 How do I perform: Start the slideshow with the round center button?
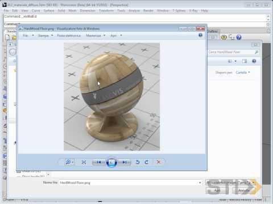coord(111,162)
